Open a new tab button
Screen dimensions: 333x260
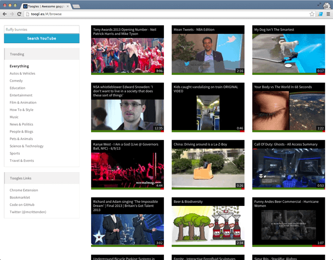tap(76, 7)
